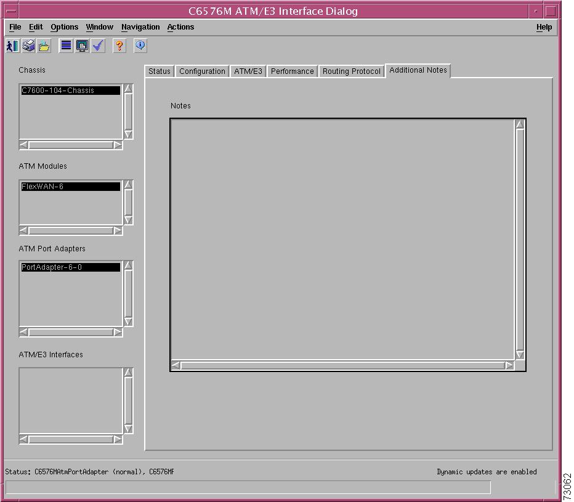Select C7600-104-Chassis in Chassis list

[x=70, y=91]
